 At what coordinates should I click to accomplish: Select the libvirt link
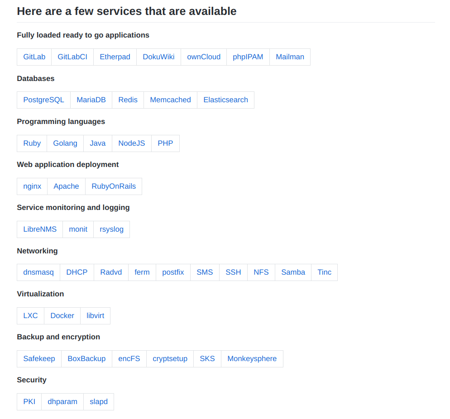(95, 315)
